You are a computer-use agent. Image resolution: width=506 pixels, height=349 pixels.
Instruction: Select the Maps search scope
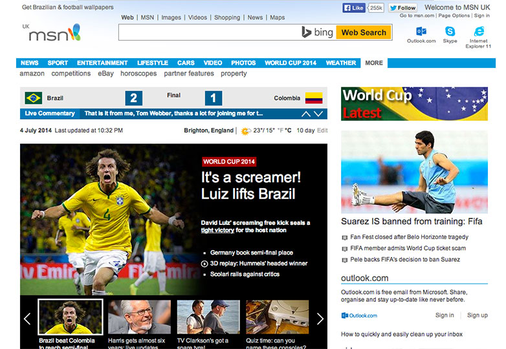tap(277, 17)
